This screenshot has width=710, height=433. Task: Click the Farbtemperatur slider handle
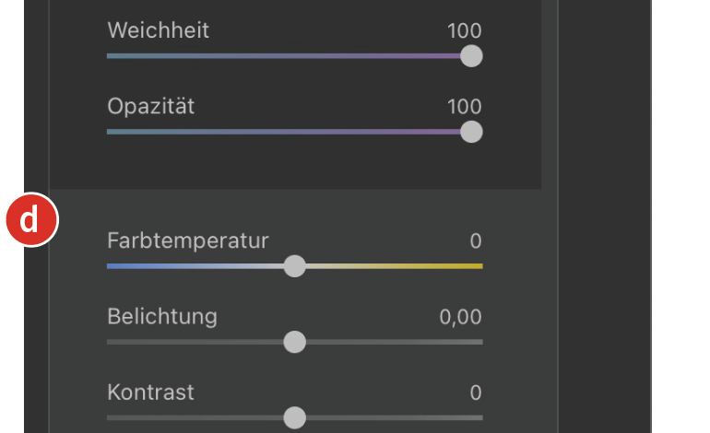pyautogui.click(x=294, y=266)
